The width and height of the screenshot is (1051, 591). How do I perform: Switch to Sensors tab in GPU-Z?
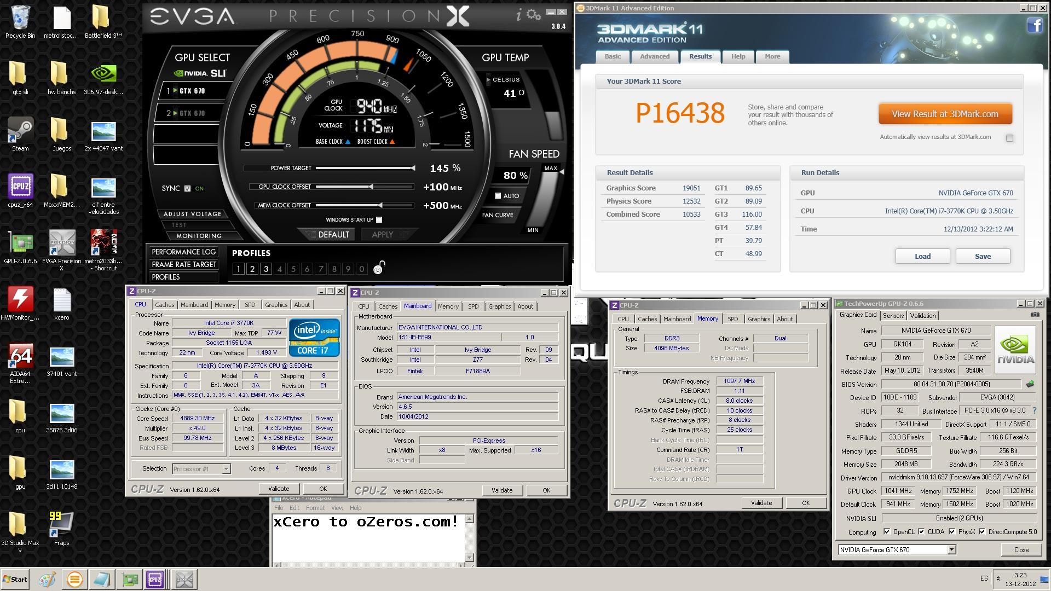[x=893, y=316]
